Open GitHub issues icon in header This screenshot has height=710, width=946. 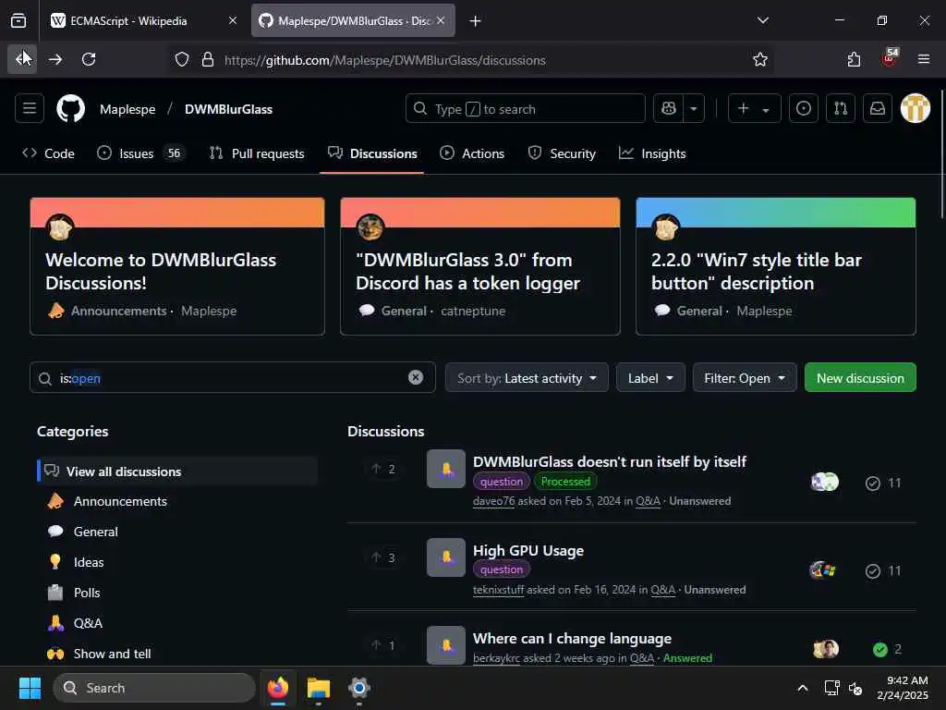(804, 109)
